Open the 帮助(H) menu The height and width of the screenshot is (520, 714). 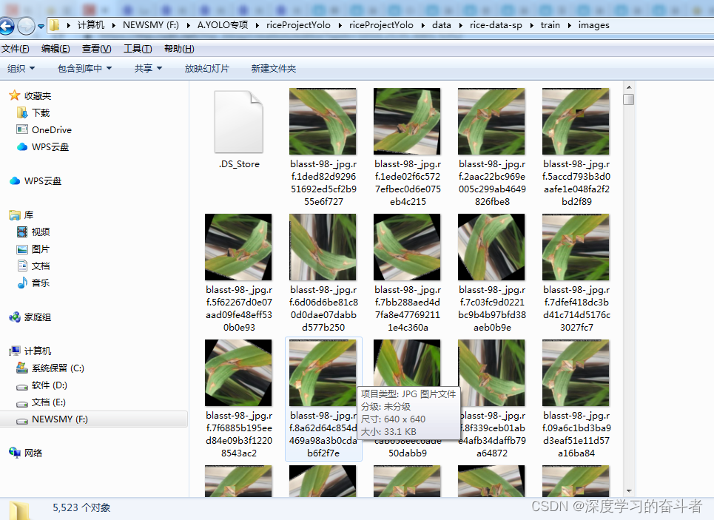pyautogui.click(x=179, y=49)
